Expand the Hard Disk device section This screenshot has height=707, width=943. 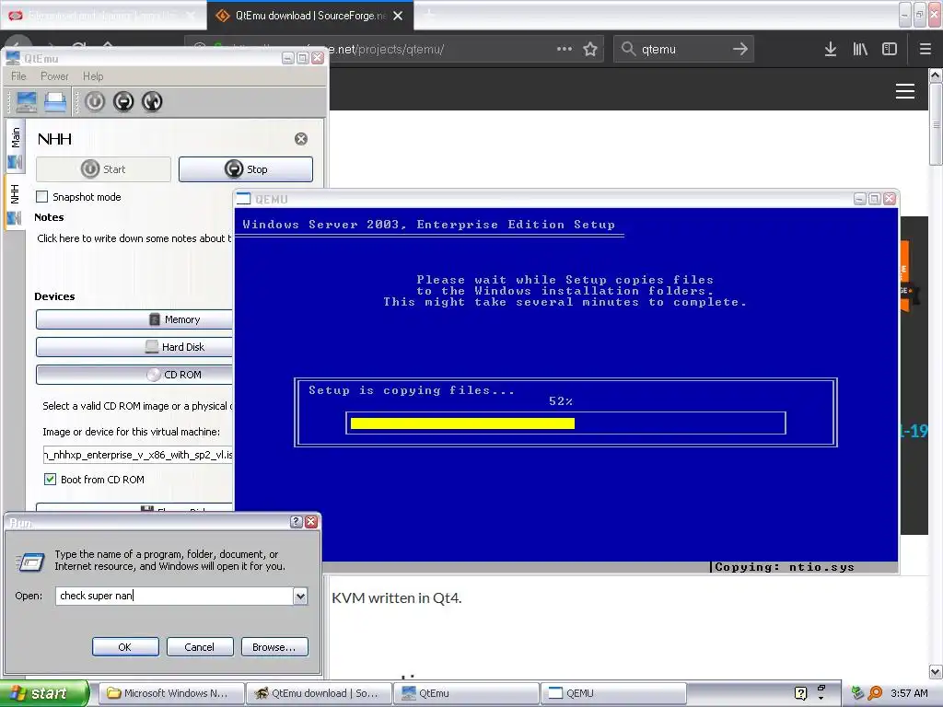[x=134, y=347]
